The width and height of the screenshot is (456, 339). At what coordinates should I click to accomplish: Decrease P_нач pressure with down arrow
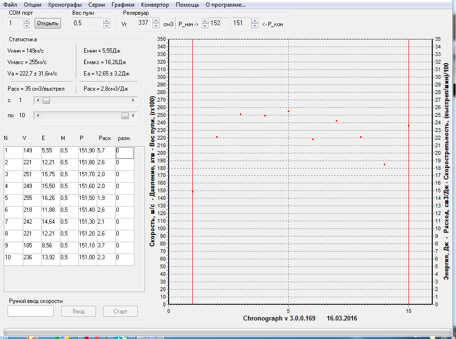point(205,26)
